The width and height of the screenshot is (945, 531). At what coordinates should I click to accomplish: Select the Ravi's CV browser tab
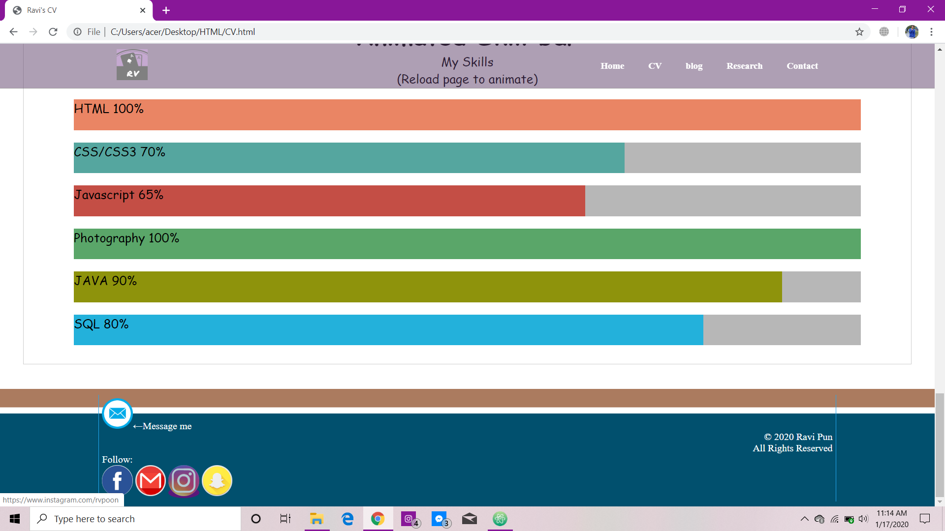79,10
